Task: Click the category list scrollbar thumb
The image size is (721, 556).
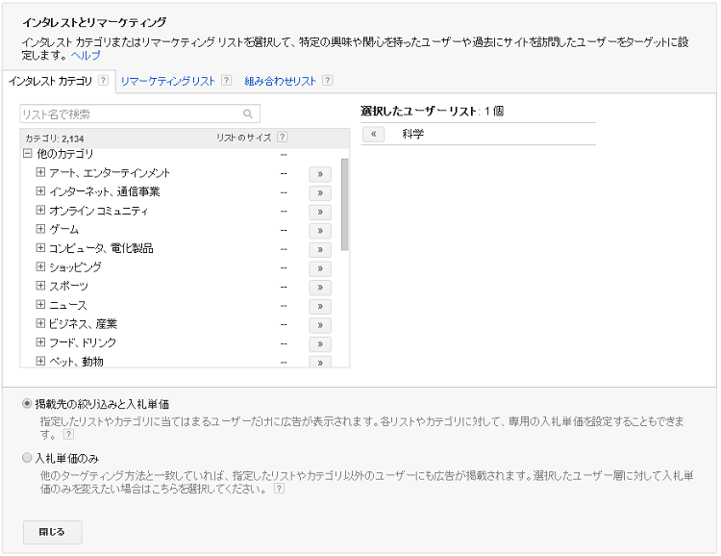Action: coord(345,204)
